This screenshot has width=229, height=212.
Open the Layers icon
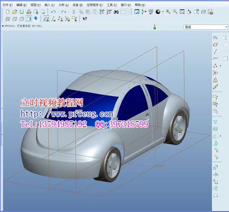click(x=203, y=12)
